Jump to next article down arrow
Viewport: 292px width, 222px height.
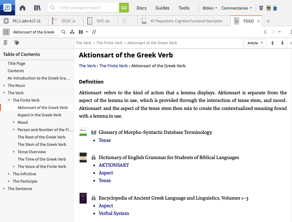282,43
